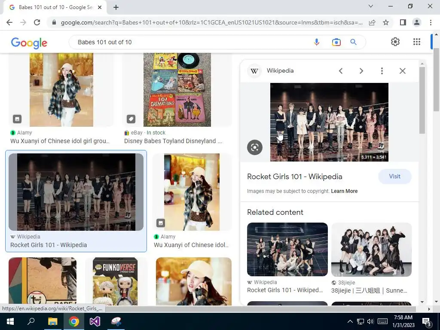
Task: Open the Funkoverse image result
Action: coord(115,281)
